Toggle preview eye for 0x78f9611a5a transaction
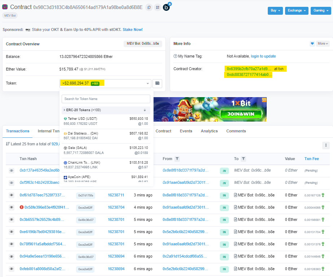 coord(12,244)
